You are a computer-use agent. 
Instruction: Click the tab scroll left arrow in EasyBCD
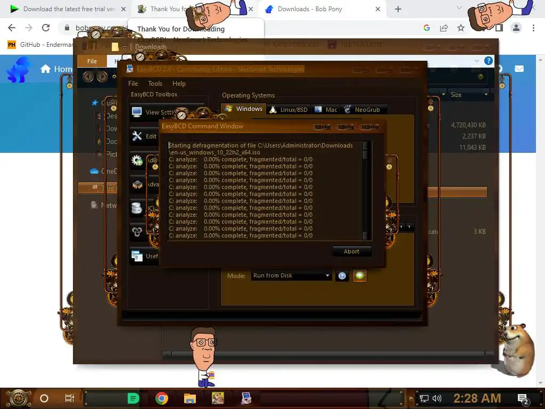[x=401, y=226]
